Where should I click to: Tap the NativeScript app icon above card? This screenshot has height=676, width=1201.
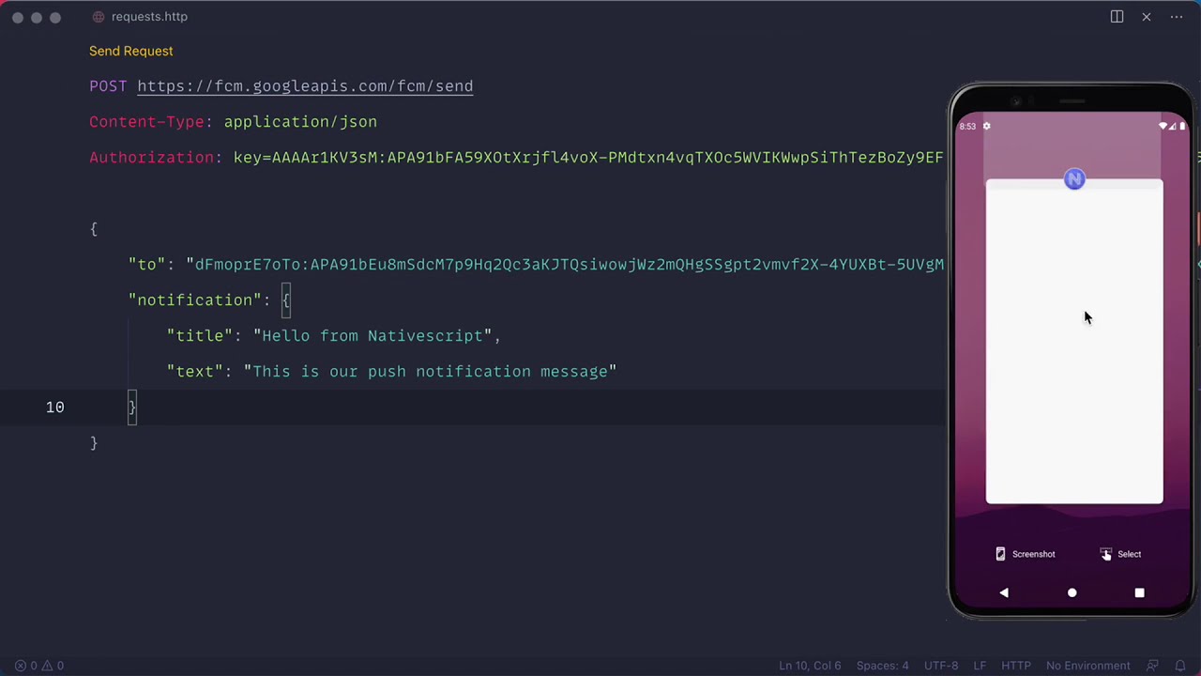tap(1074, 179)
